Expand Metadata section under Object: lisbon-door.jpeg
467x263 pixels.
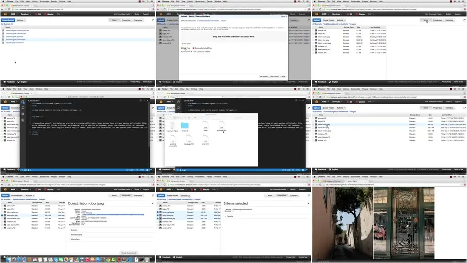pyautogui.click(x=75, y=239)
